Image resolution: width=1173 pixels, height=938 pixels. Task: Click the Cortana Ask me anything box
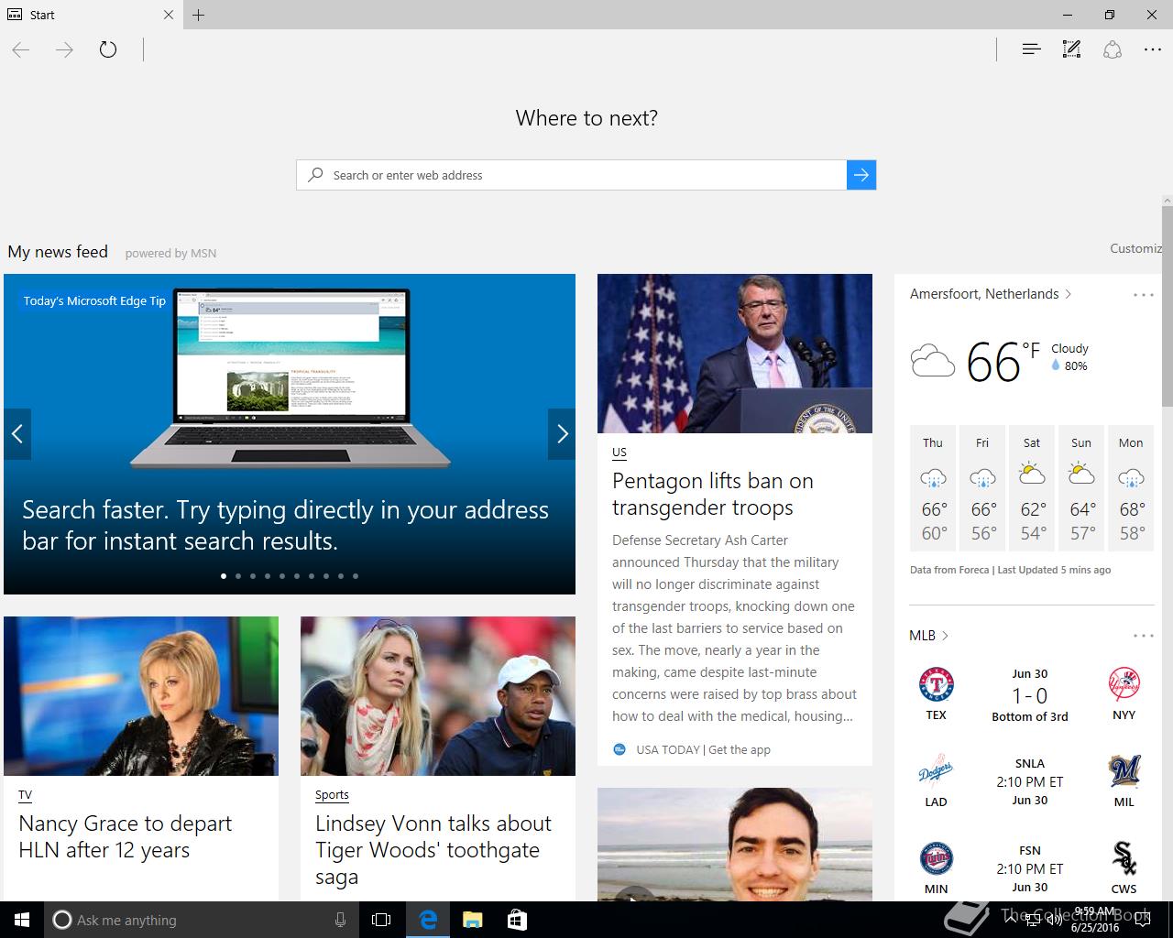(x=201, y=920)
